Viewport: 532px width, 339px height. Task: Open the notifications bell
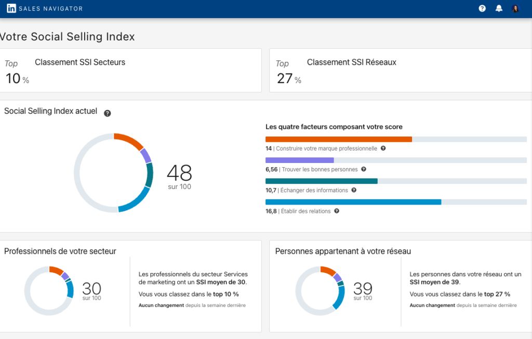(499, 8)
